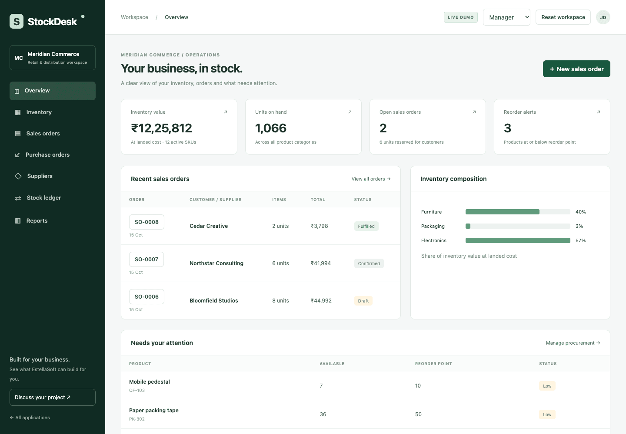Click the New sales order button
The width and height of the screenshot is (626, 434).
tap(576, 69)
